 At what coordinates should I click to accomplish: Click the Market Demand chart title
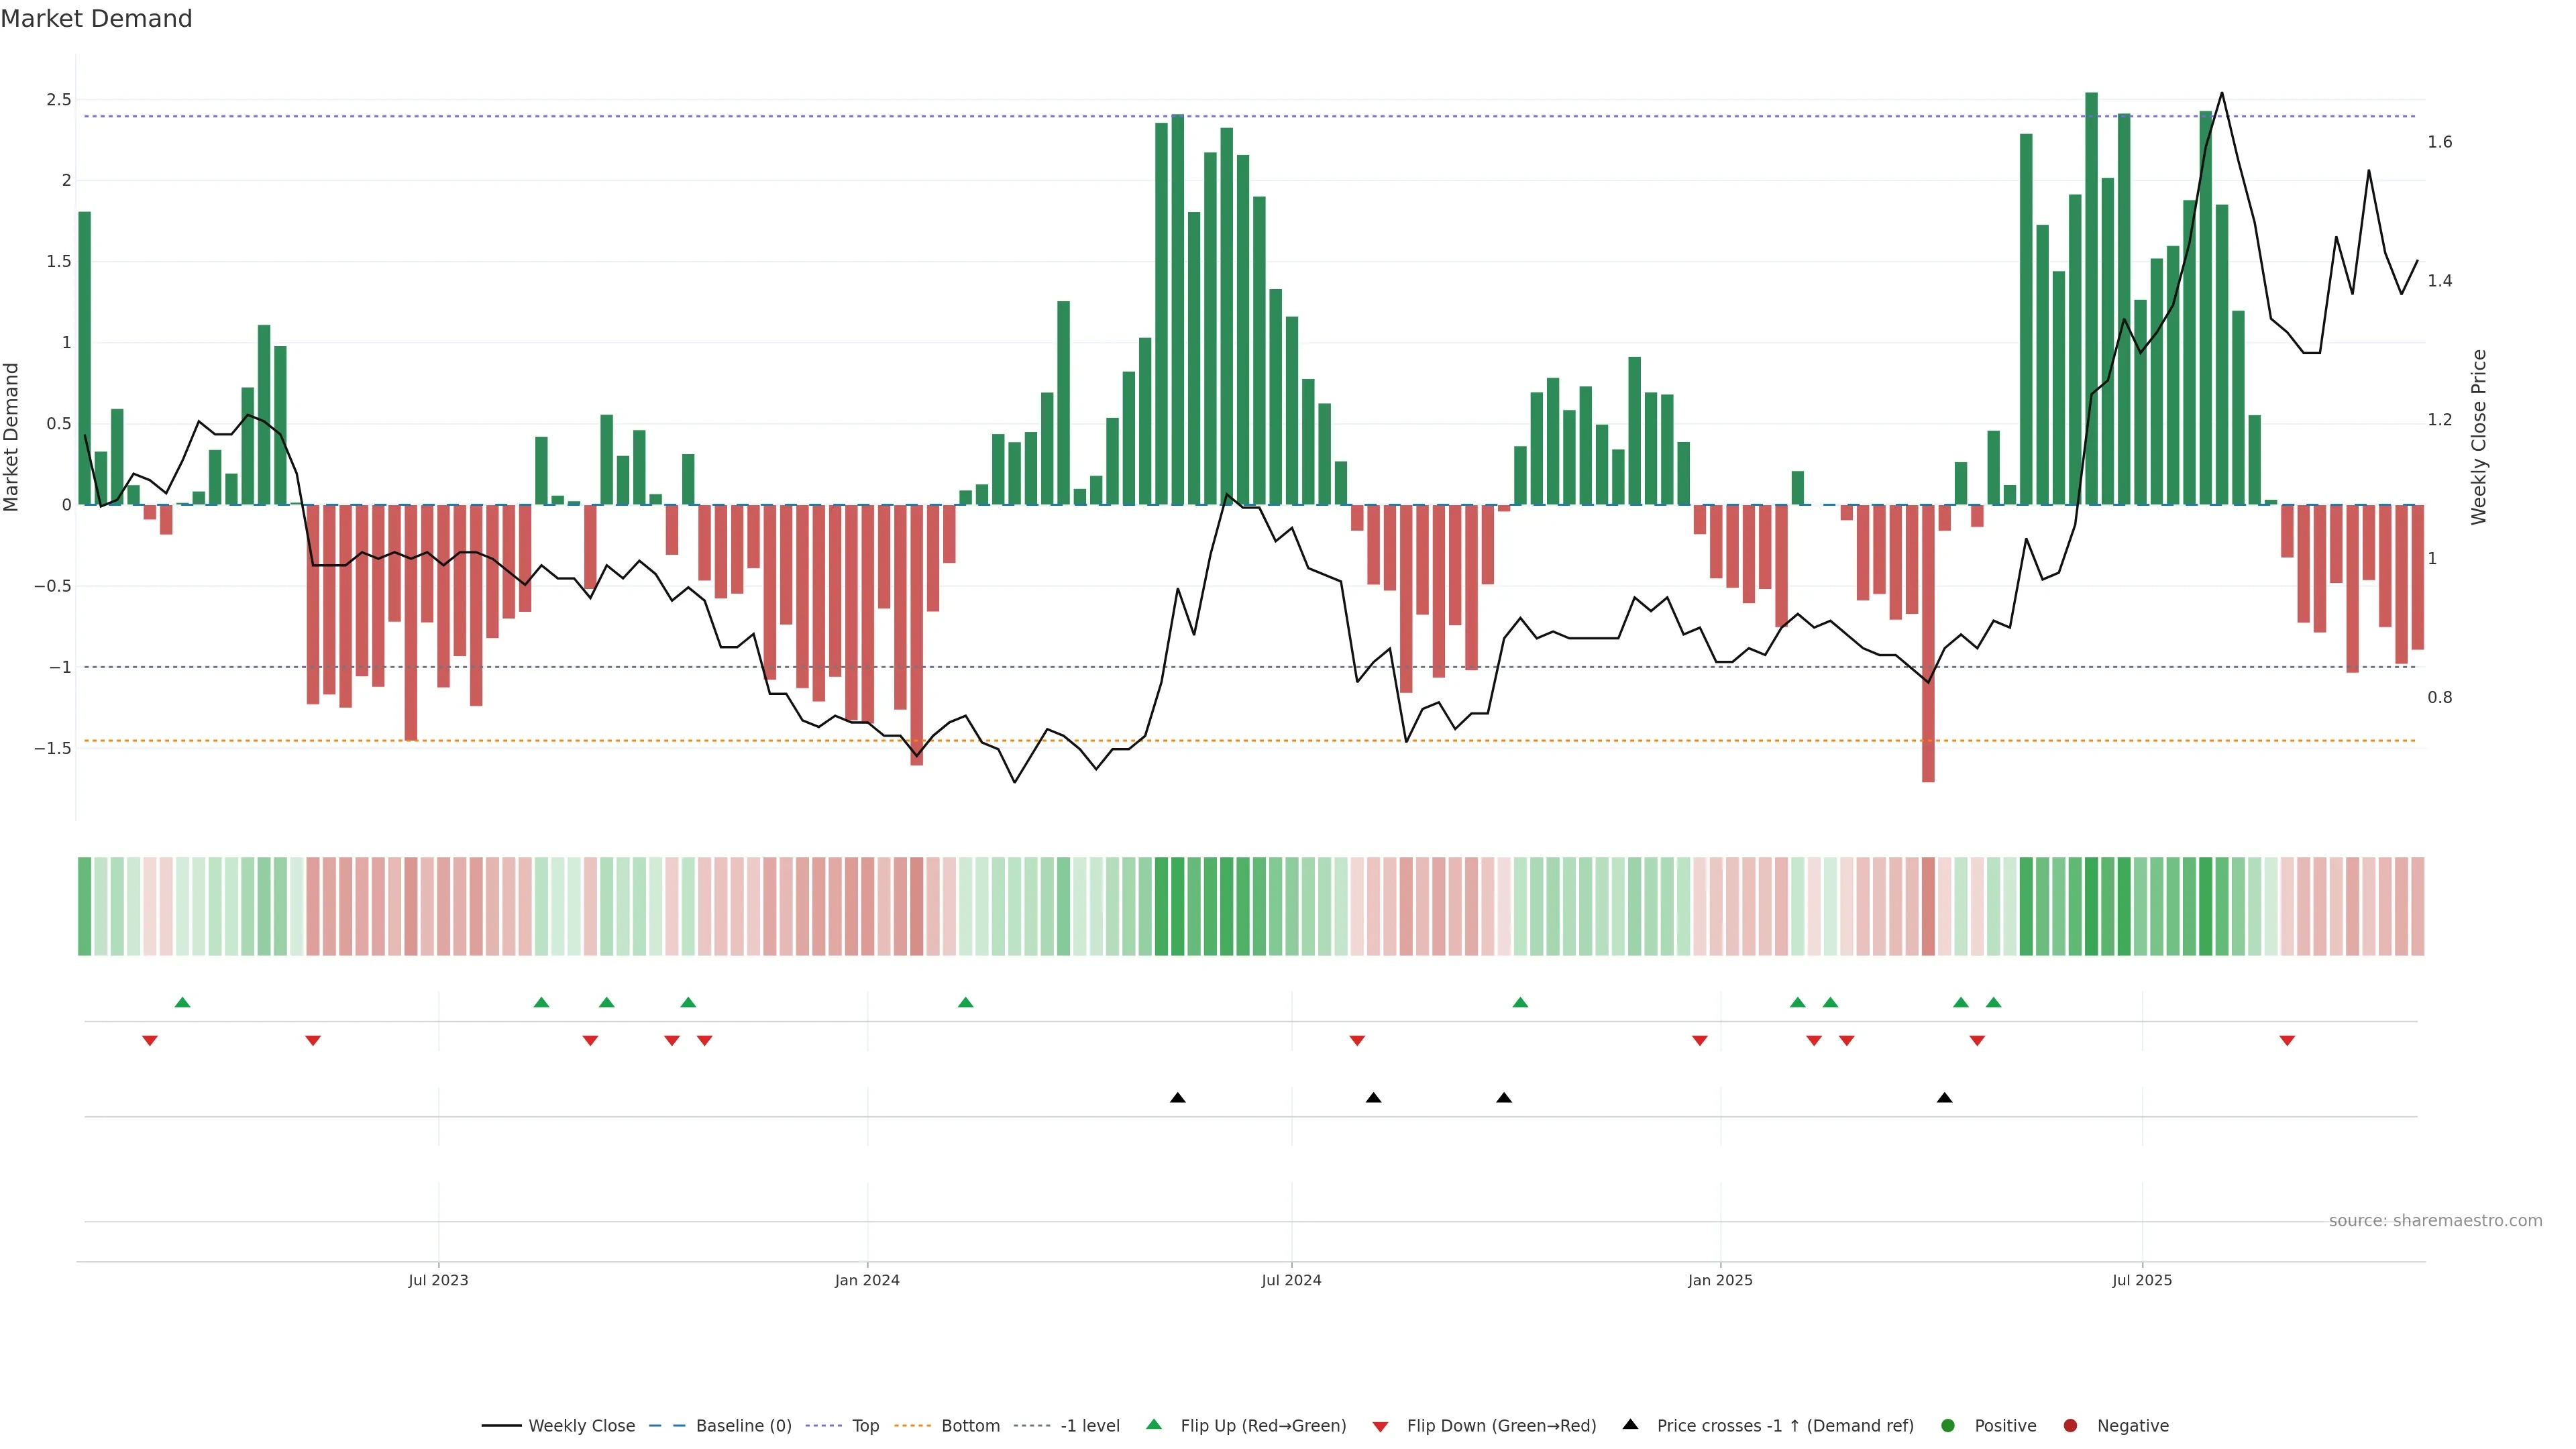click(x=96, y=19)
